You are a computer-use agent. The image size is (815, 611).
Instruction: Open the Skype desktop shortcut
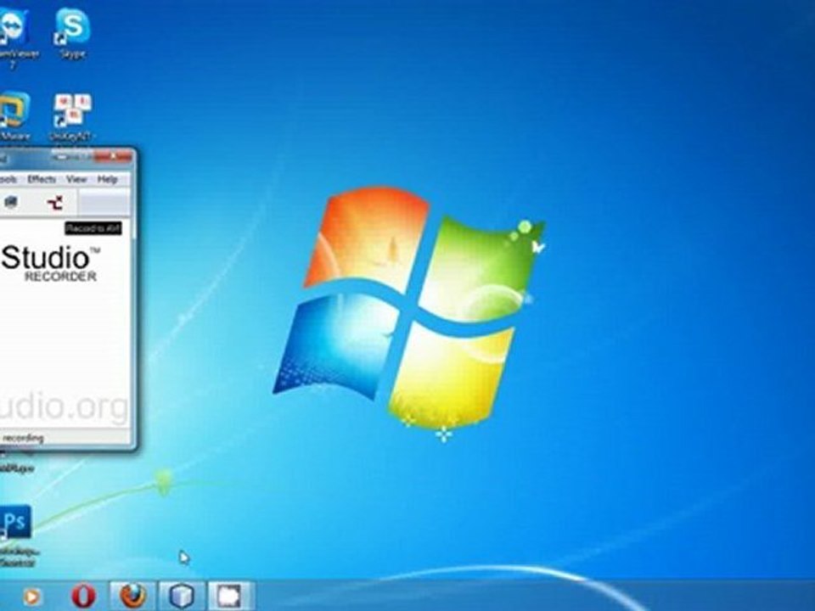click(x=72, y=32)
